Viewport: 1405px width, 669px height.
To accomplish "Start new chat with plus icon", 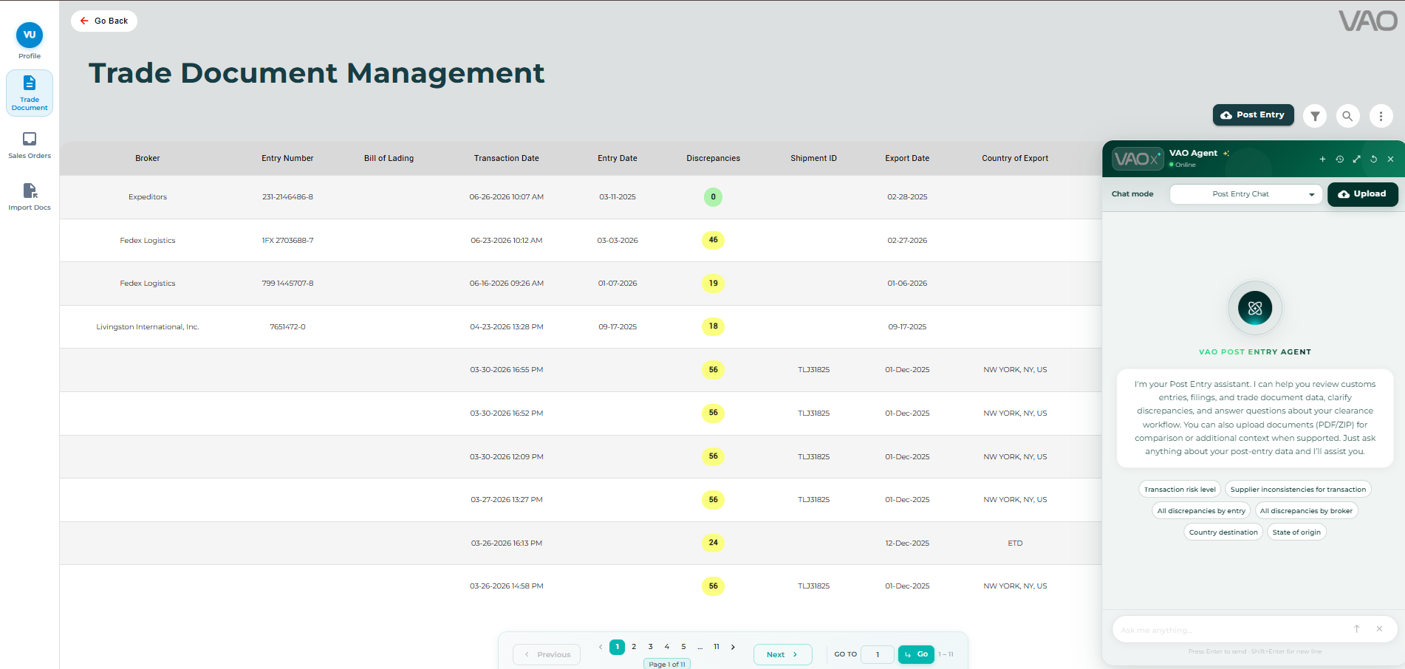I will coord(1322,159).
